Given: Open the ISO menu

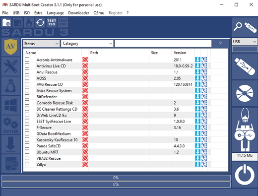Looking at the screenshot, I should click(x=27, y=13).
